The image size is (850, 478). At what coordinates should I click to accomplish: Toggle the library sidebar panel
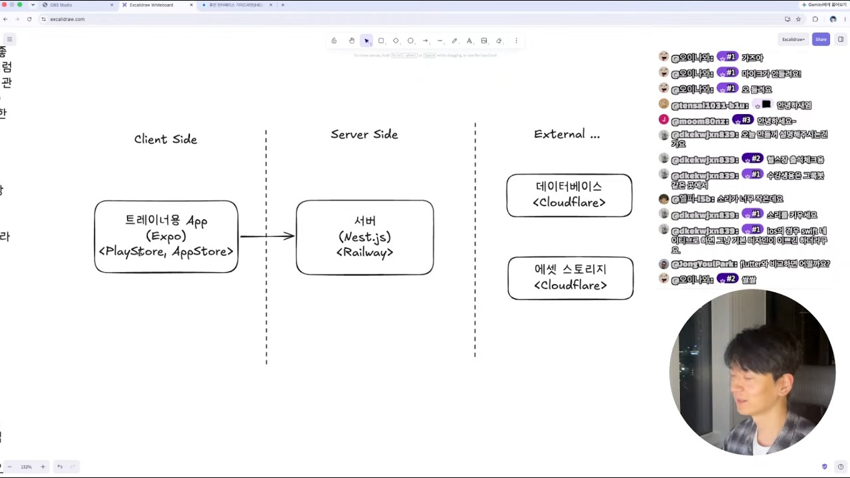(x=840, y=39)
